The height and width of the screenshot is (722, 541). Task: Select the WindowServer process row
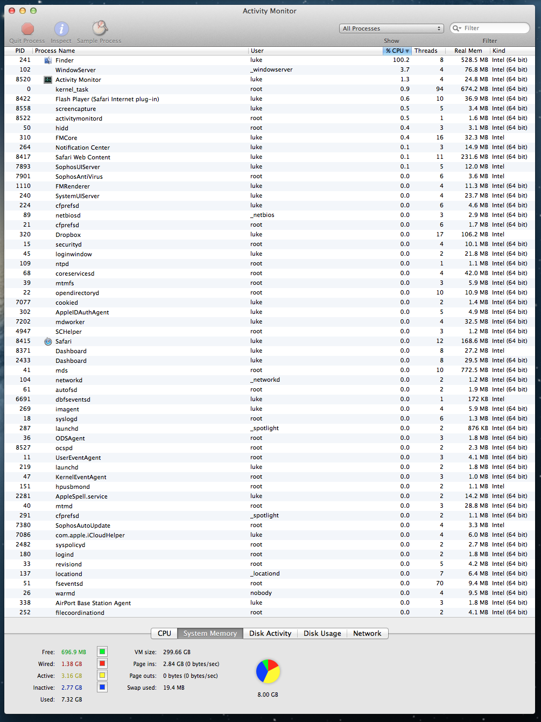[270, 70]
